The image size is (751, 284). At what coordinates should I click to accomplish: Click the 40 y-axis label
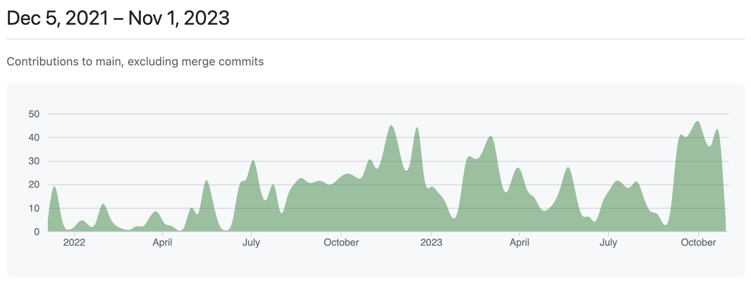coord(34,137)
